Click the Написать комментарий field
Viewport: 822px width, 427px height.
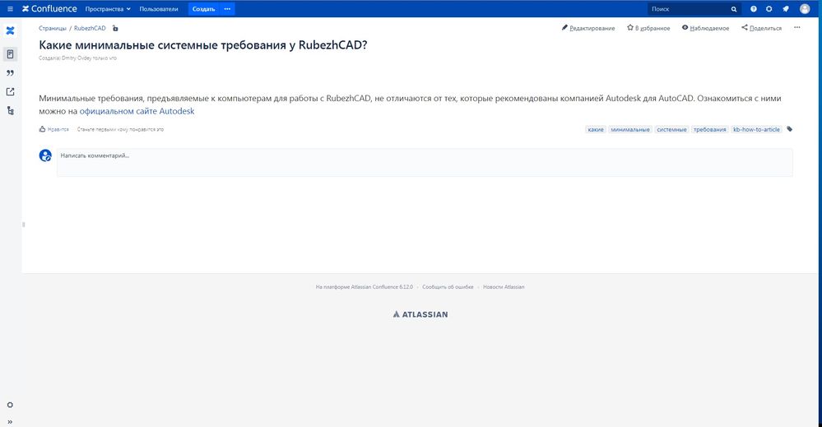425,162
